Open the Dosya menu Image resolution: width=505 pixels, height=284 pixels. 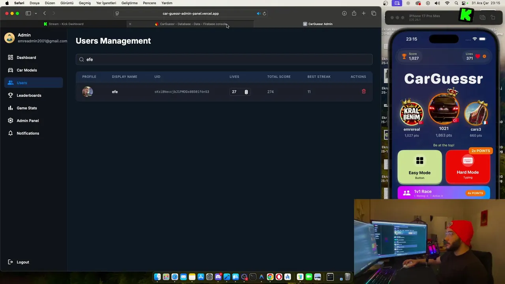35,3
